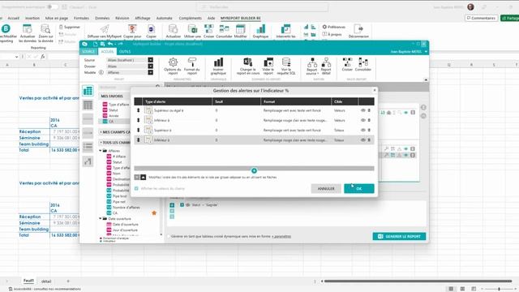Toggle visibility eye of Supérieur à Totaux alert
Screen dimensions: 519x292
[x=363, y=131]
